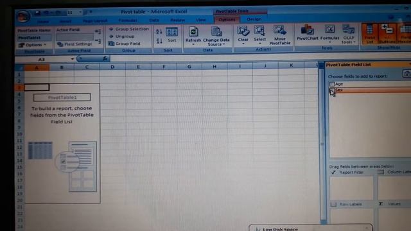The image size is (411, 231).
Task: Switch to the Page Layout tab
Action: (95, 21)
